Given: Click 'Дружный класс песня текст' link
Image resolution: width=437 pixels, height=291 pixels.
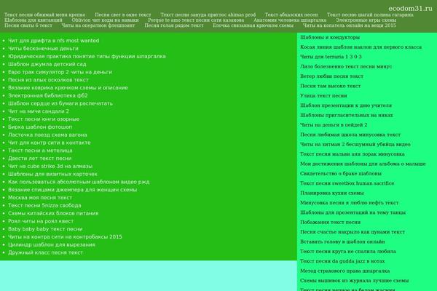Looking at the screenshot, I should pos(45,252).
